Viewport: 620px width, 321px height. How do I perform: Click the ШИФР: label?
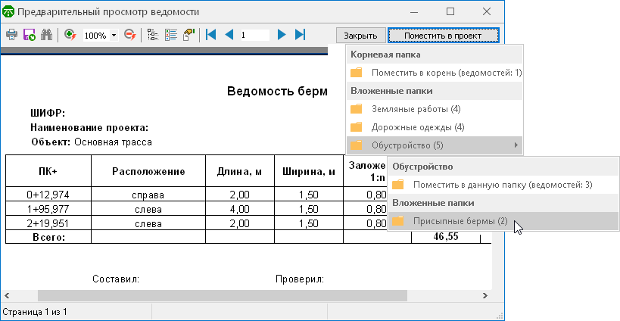48,113
